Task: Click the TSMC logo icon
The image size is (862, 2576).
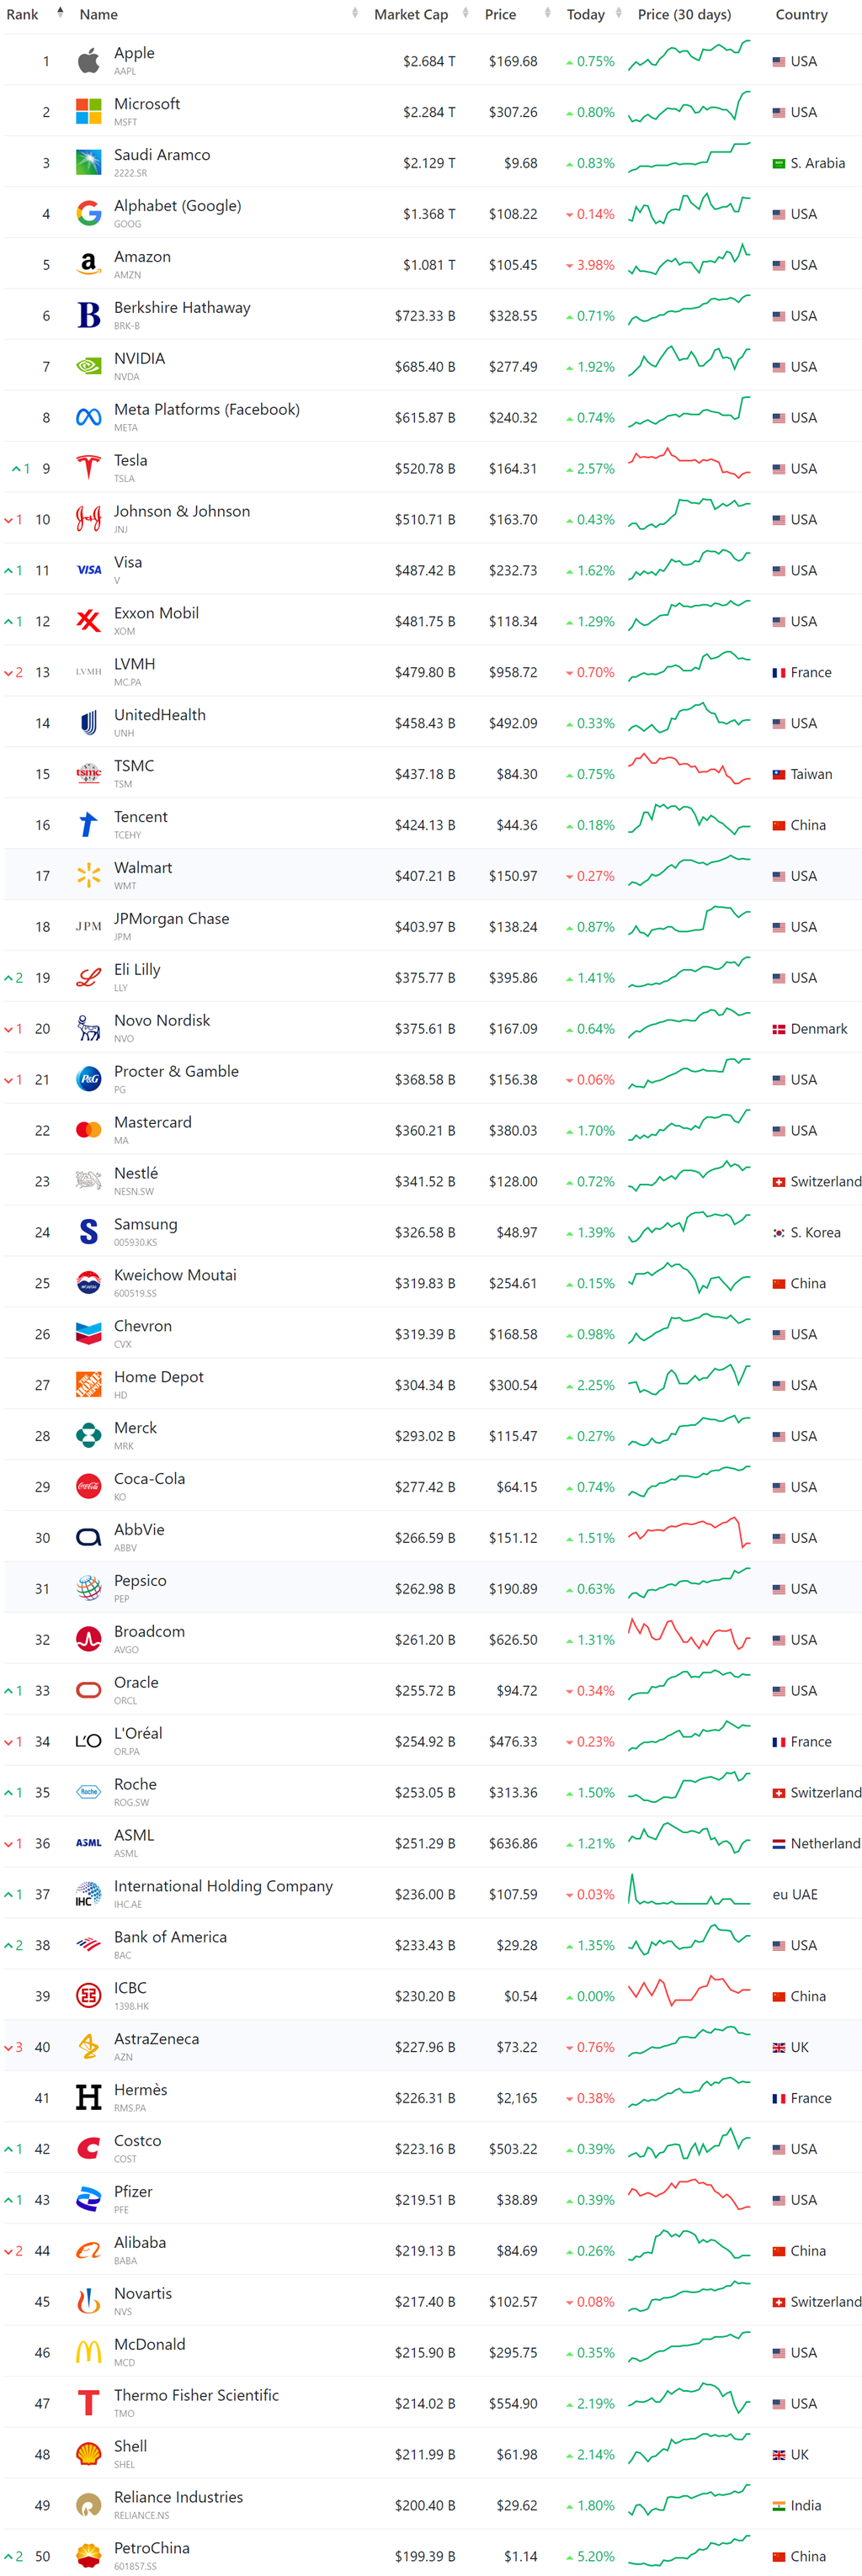Action: [x=88, y=774]
